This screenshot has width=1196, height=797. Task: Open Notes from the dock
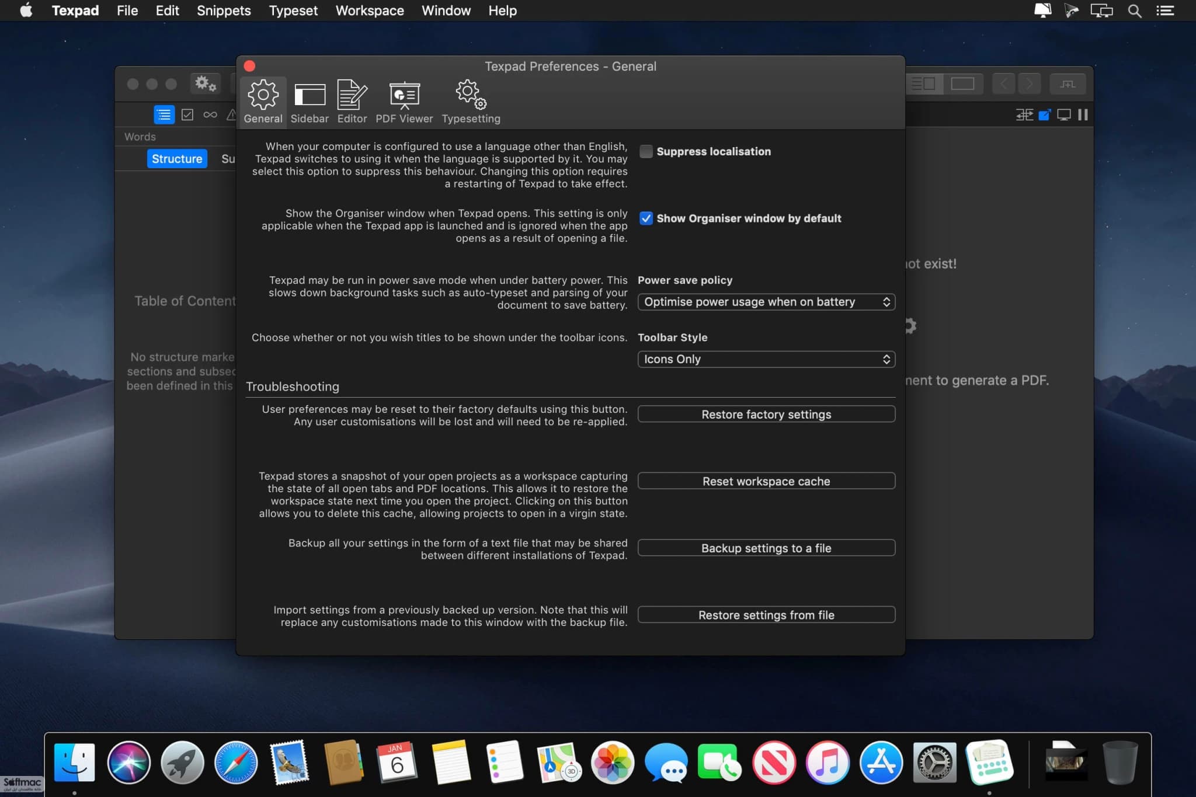click(x=451, y=763)
